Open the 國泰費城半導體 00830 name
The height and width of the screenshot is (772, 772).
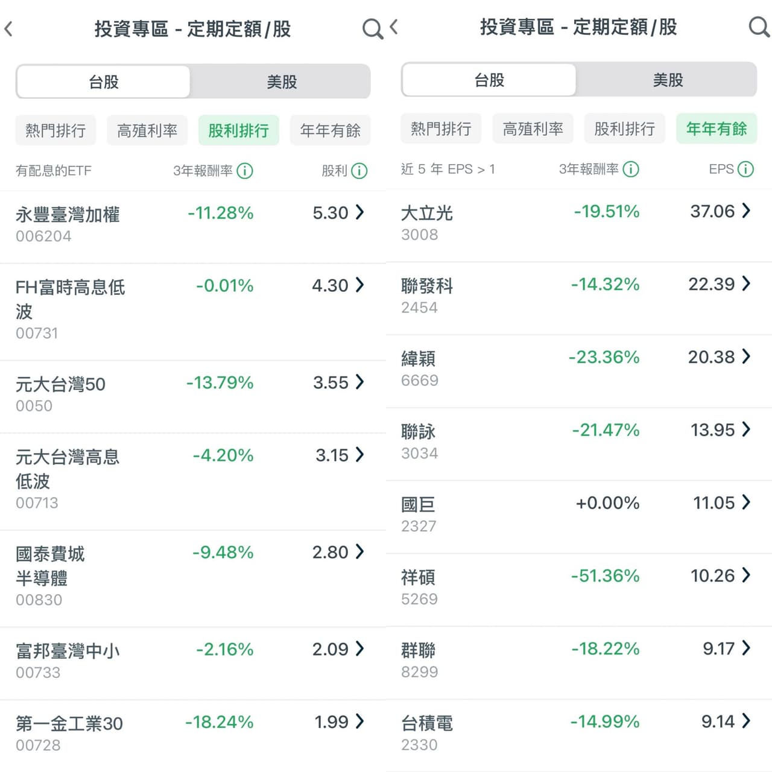50,566
